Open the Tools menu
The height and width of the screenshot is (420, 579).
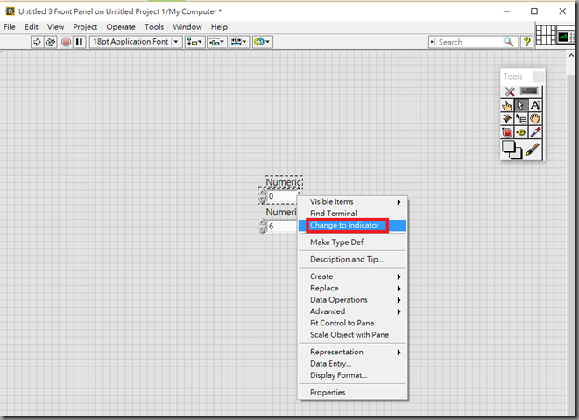click(x=154, y=27)
